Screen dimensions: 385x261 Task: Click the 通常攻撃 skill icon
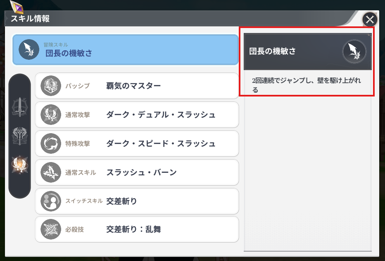(51, 115)
